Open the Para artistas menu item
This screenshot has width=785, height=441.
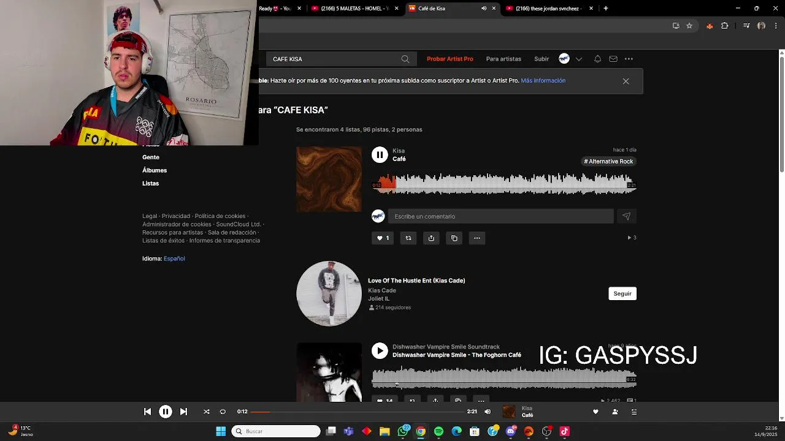tap(504, 59)
